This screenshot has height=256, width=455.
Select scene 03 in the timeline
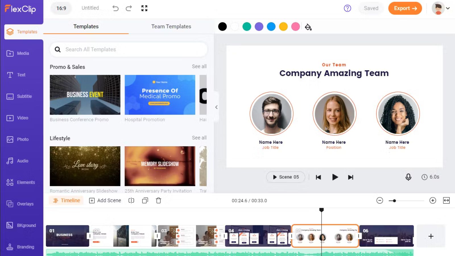point(191,236)
